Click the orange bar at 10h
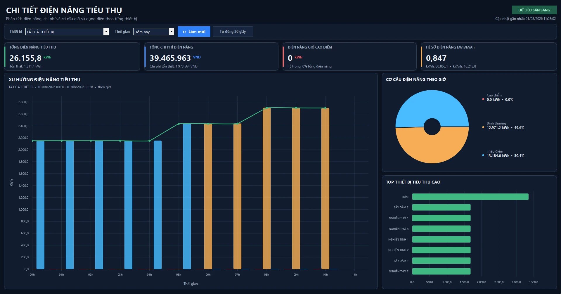The height and width of the screenshot is (294, 561). (325, 188)
